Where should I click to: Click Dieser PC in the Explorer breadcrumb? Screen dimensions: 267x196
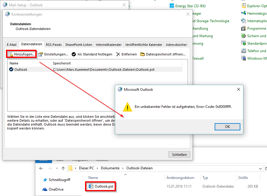86,168
